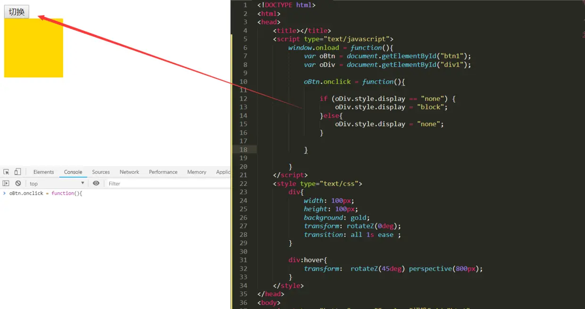This screenshot has width=585, height=309.
Task: Click the '</style>' closing tag line
Action: pyautogui.click(x=288, y=285)
